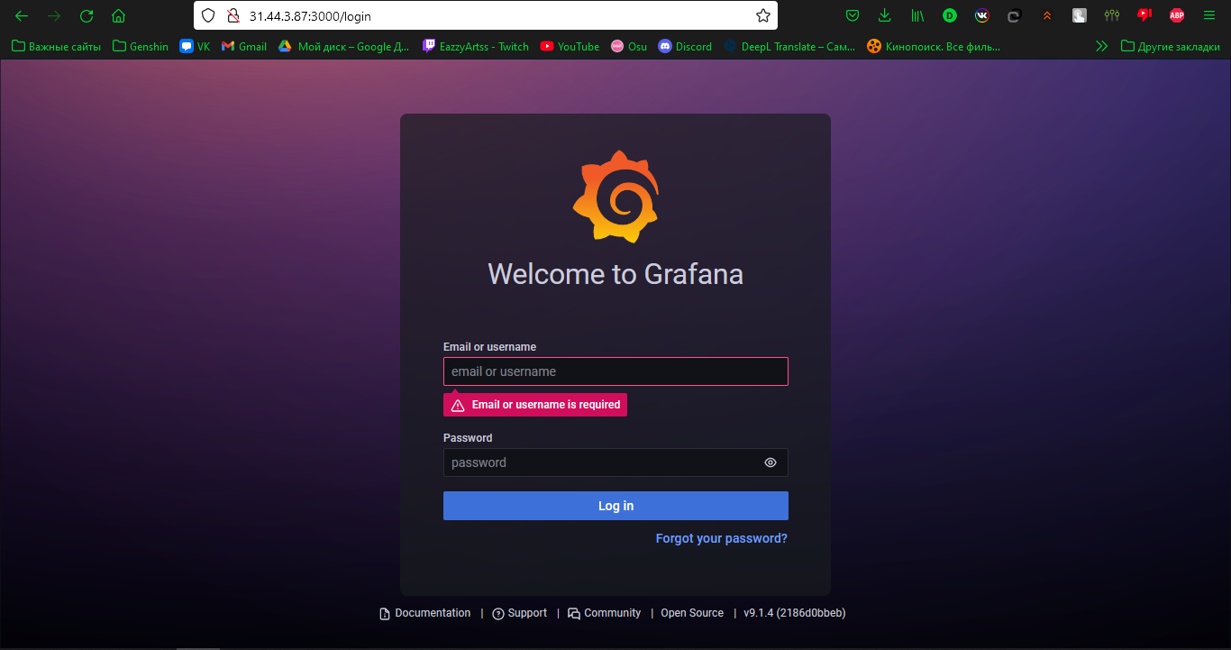Screen dimensions: 1231x650
Task: Open the browser Downloads icon
Action: (884, 15)
